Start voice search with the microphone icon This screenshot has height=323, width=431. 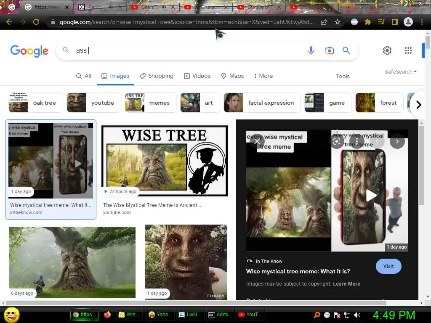pyautogui.click(x=311, y=50)
